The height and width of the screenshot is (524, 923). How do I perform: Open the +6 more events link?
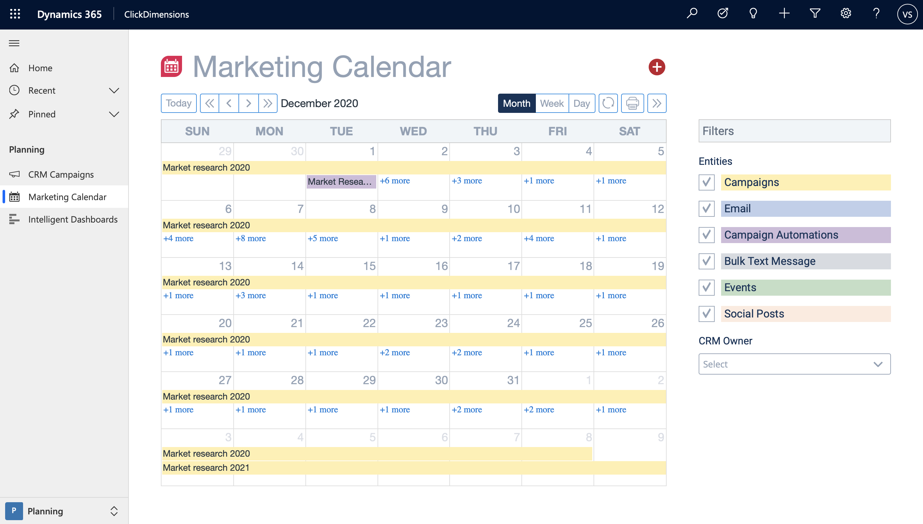coord(395,181)
